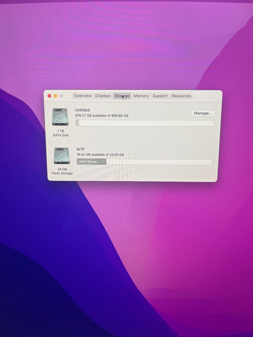Click '18.42 GB available of 23.55 GB' text
Screen dimensions: 253x337
[x=100, y=155]
